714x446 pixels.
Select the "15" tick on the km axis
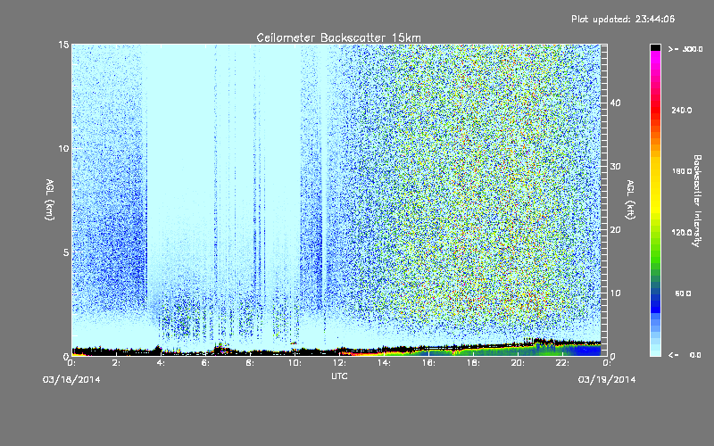coord(63,45)
